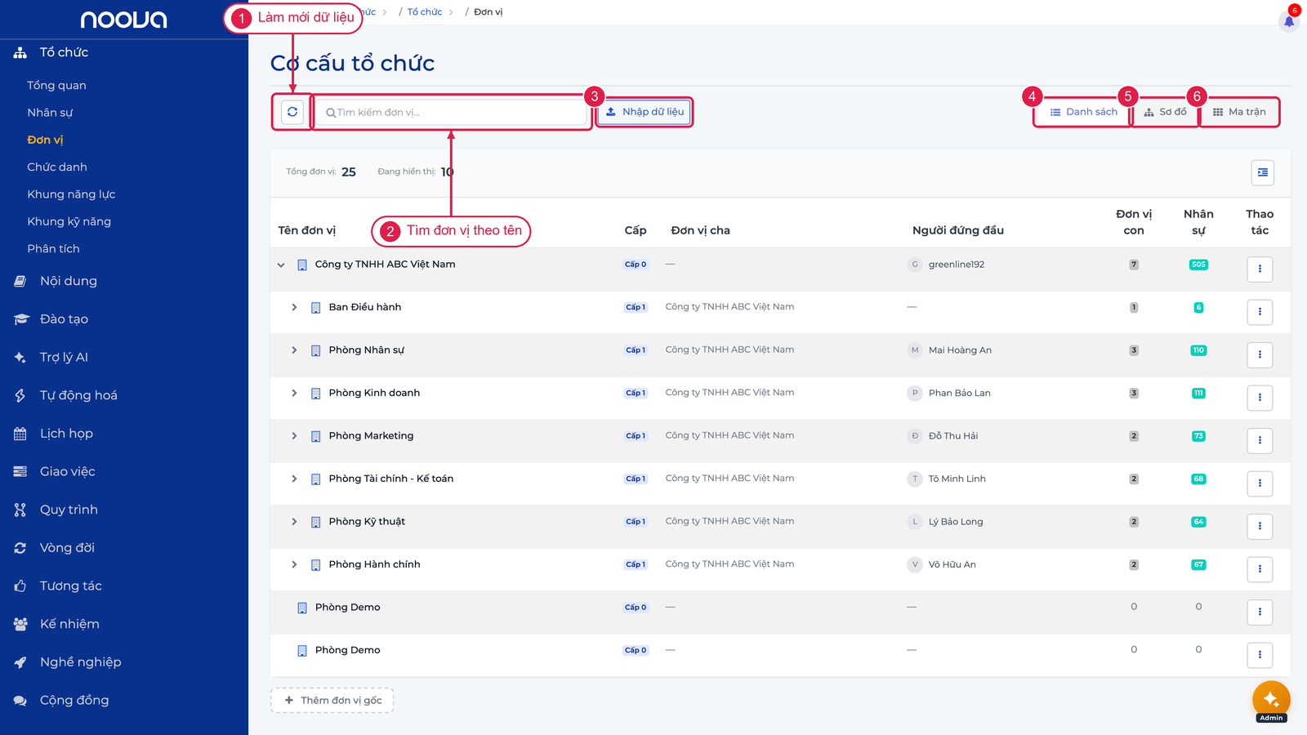Switch to the Sơ đồ view
The image size is (1307, 735).
click(x=1165, y=112)
